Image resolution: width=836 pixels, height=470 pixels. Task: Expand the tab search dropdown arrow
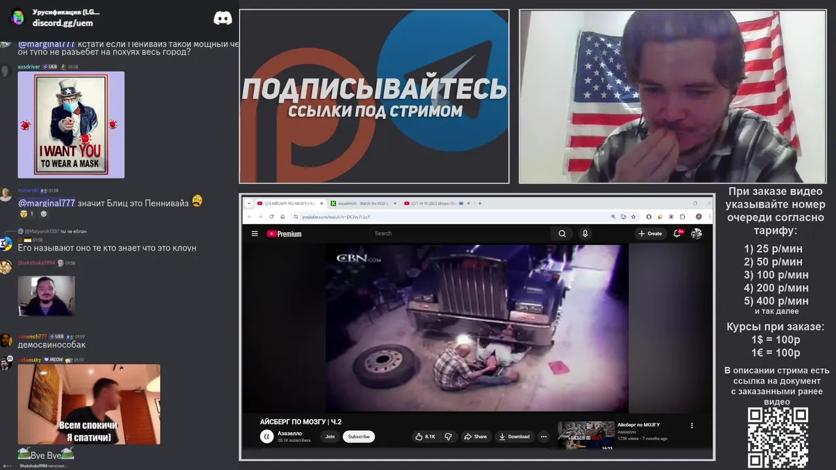coord(249,203)
